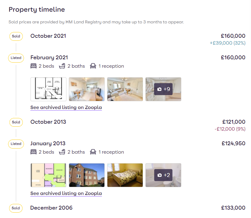Open the bedroom photo in the 2013 listing
Screen dimensions: 251x218
tap(125, 175)
